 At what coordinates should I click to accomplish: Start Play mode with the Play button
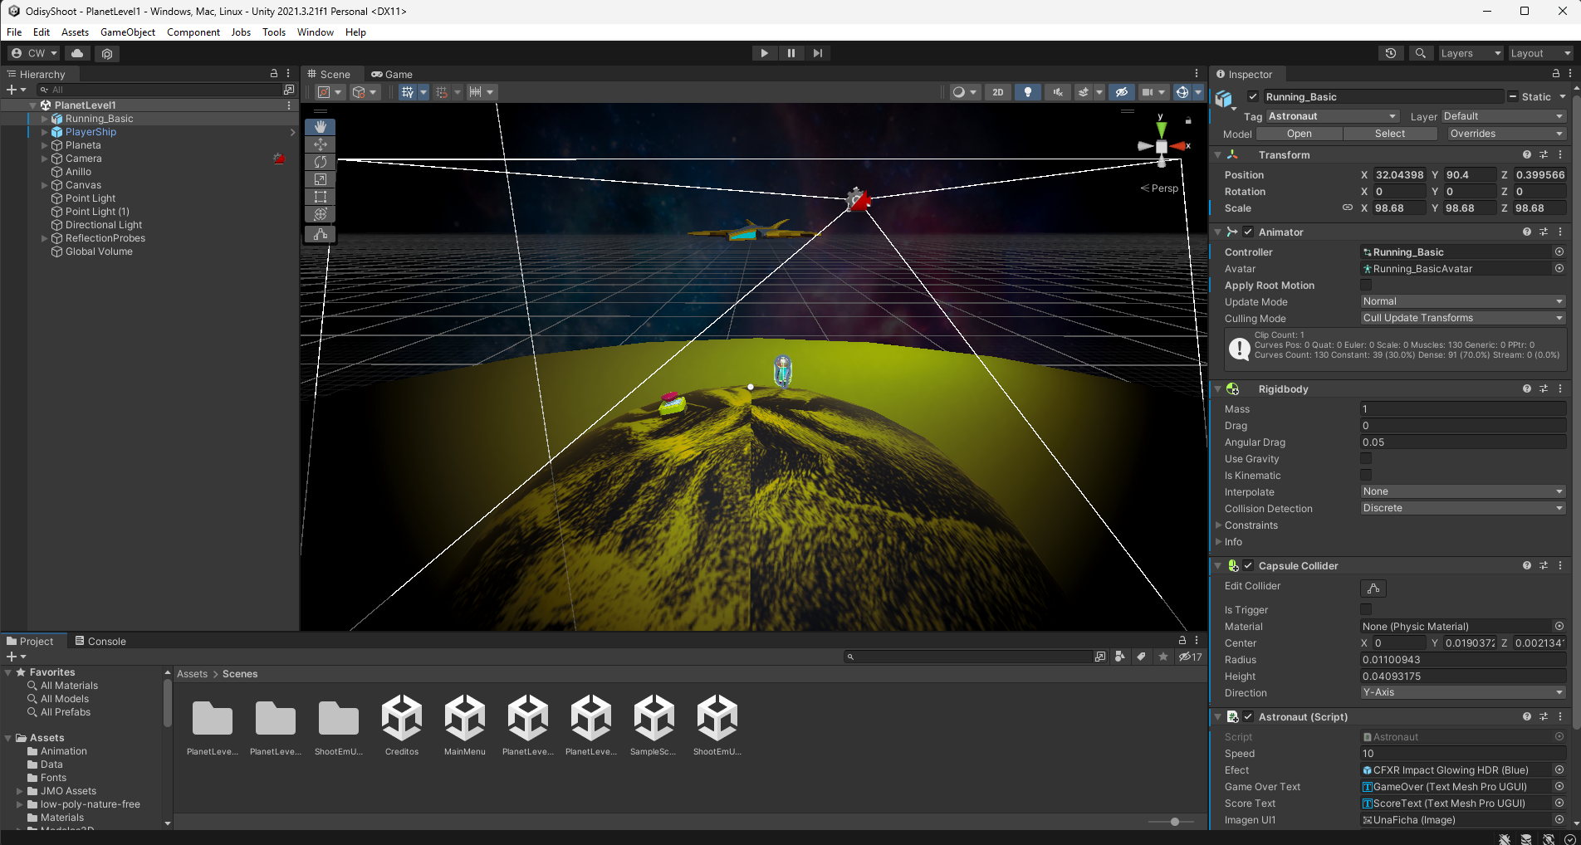point(764,53)
